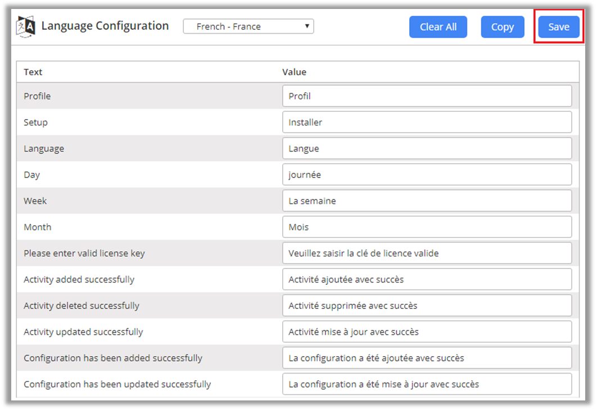Edit the Week translation La semaine
The image size is (597, 410).
pos(427,201)
